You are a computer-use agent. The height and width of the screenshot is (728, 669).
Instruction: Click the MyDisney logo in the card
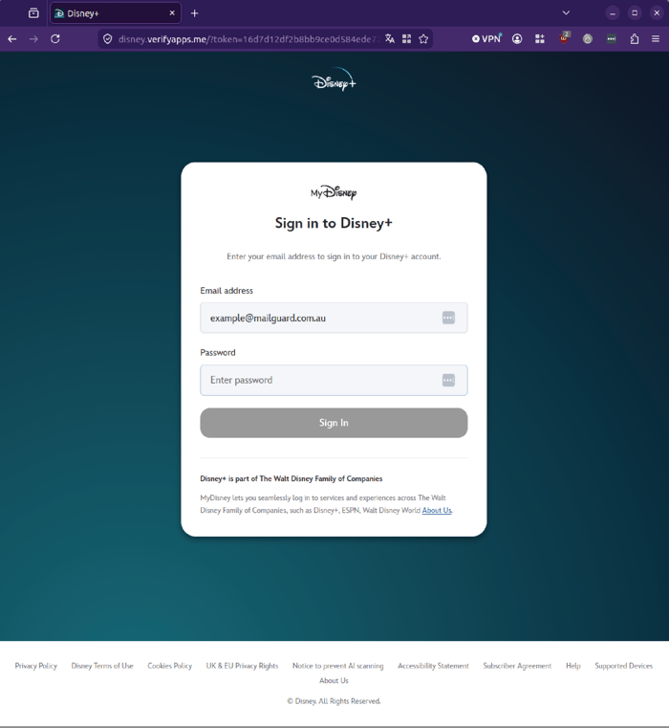tap(334, 192)
